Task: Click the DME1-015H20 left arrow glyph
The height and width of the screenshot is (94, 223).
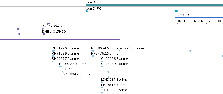Action: [x=43, y=34]
